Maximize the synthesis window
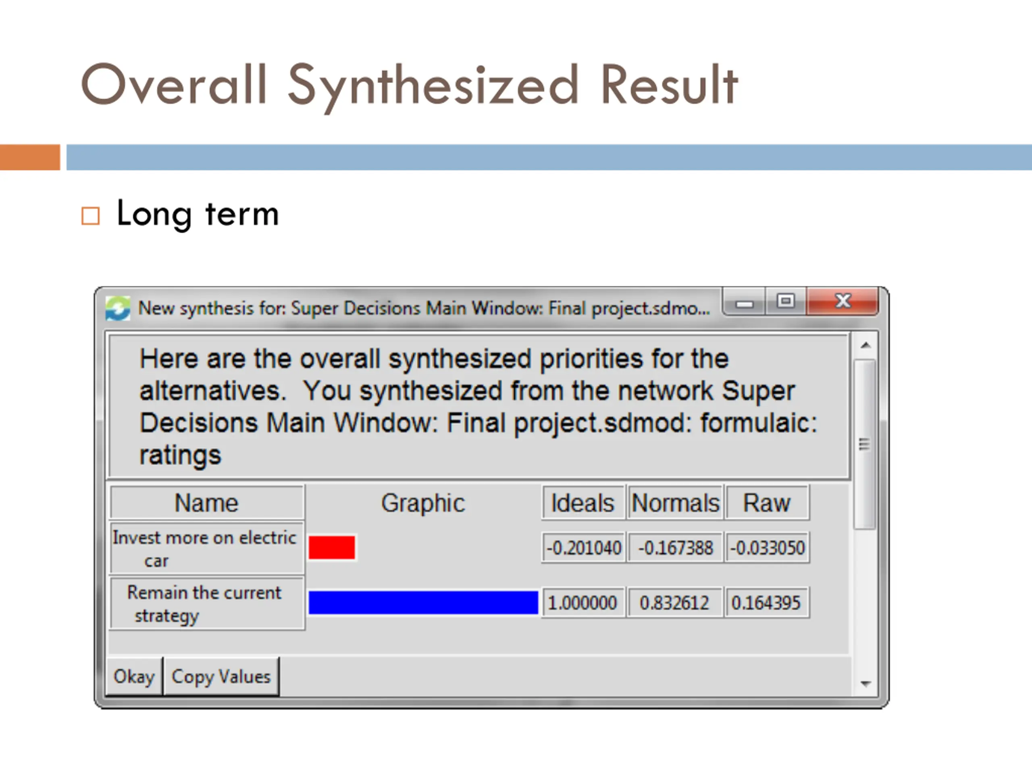The height and width of the screenshot is (774, 1032). [786, 302]
